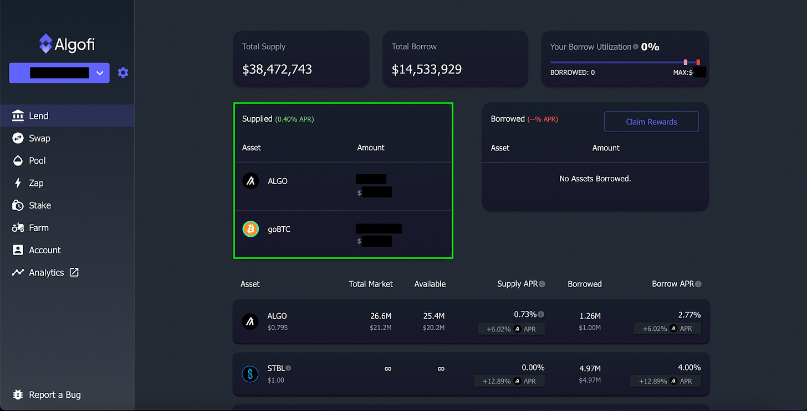Click the Analytics chart line icon
This screenshot has width=807, height=411.
click(18, 272)
